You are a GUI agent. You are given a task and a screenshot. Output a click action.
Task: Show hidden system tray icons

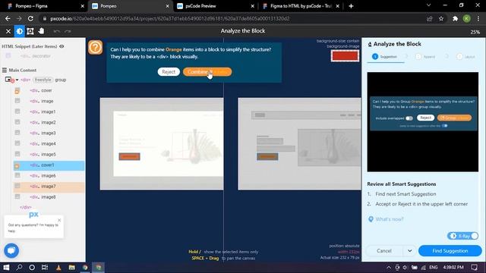(x=389, y=267)
